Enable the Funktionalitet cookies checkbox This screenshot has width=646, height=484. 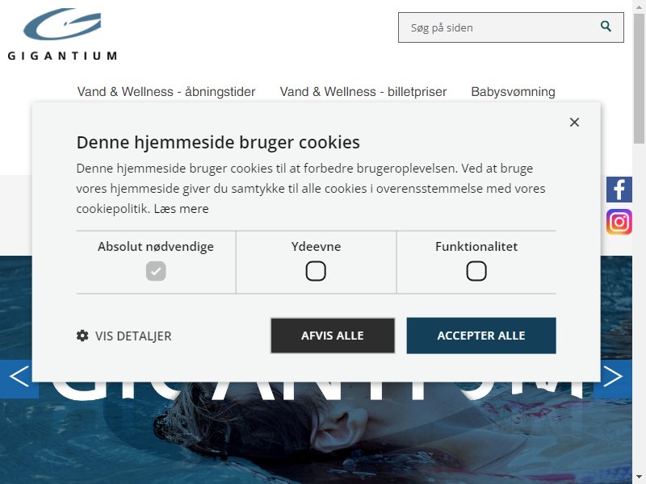click(x=476, y=271)
